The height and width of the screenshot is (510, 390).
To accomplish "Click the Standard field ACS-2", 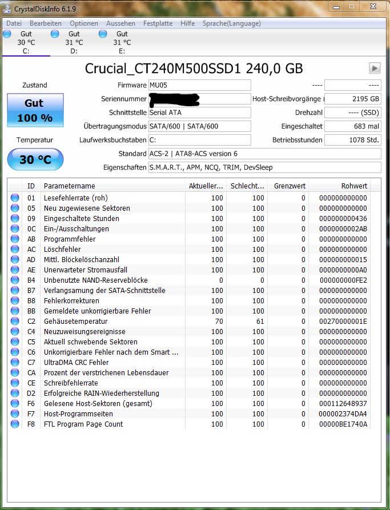I will tap(265, 154).
